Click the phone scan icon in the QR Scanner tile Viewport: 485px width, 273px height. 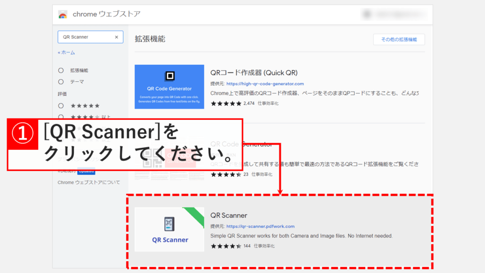coord(170,224)
